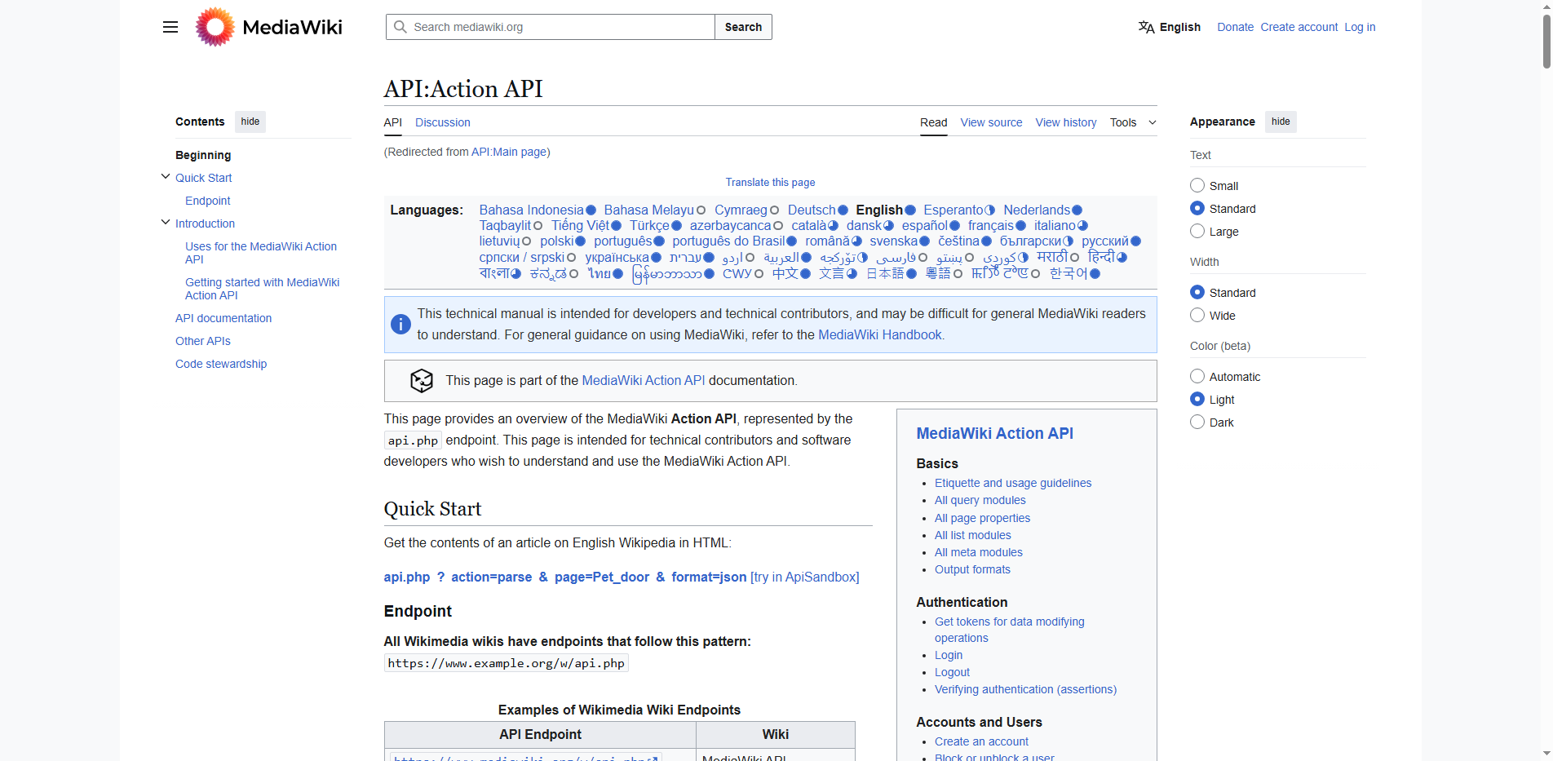
Task: Click the package icon next to the documentation notice
Action: (x=422, y=380)
